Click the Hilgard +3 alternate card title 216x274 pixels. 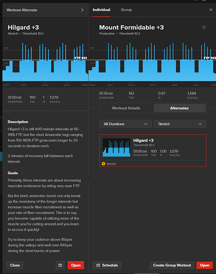[x=143, y=140]
